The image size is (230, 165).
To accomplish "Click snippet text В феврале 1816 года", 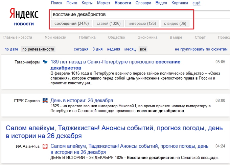I will point(135,78).
